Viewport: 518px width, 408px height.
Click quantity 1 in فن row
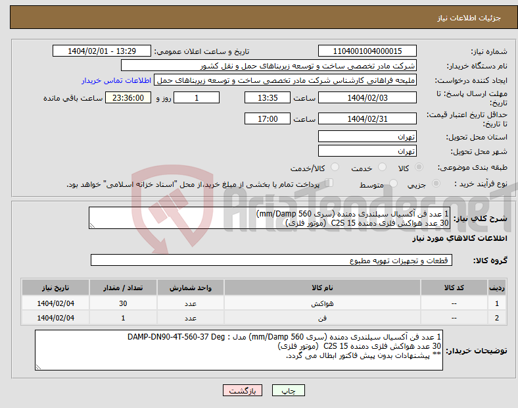point(123,318)
